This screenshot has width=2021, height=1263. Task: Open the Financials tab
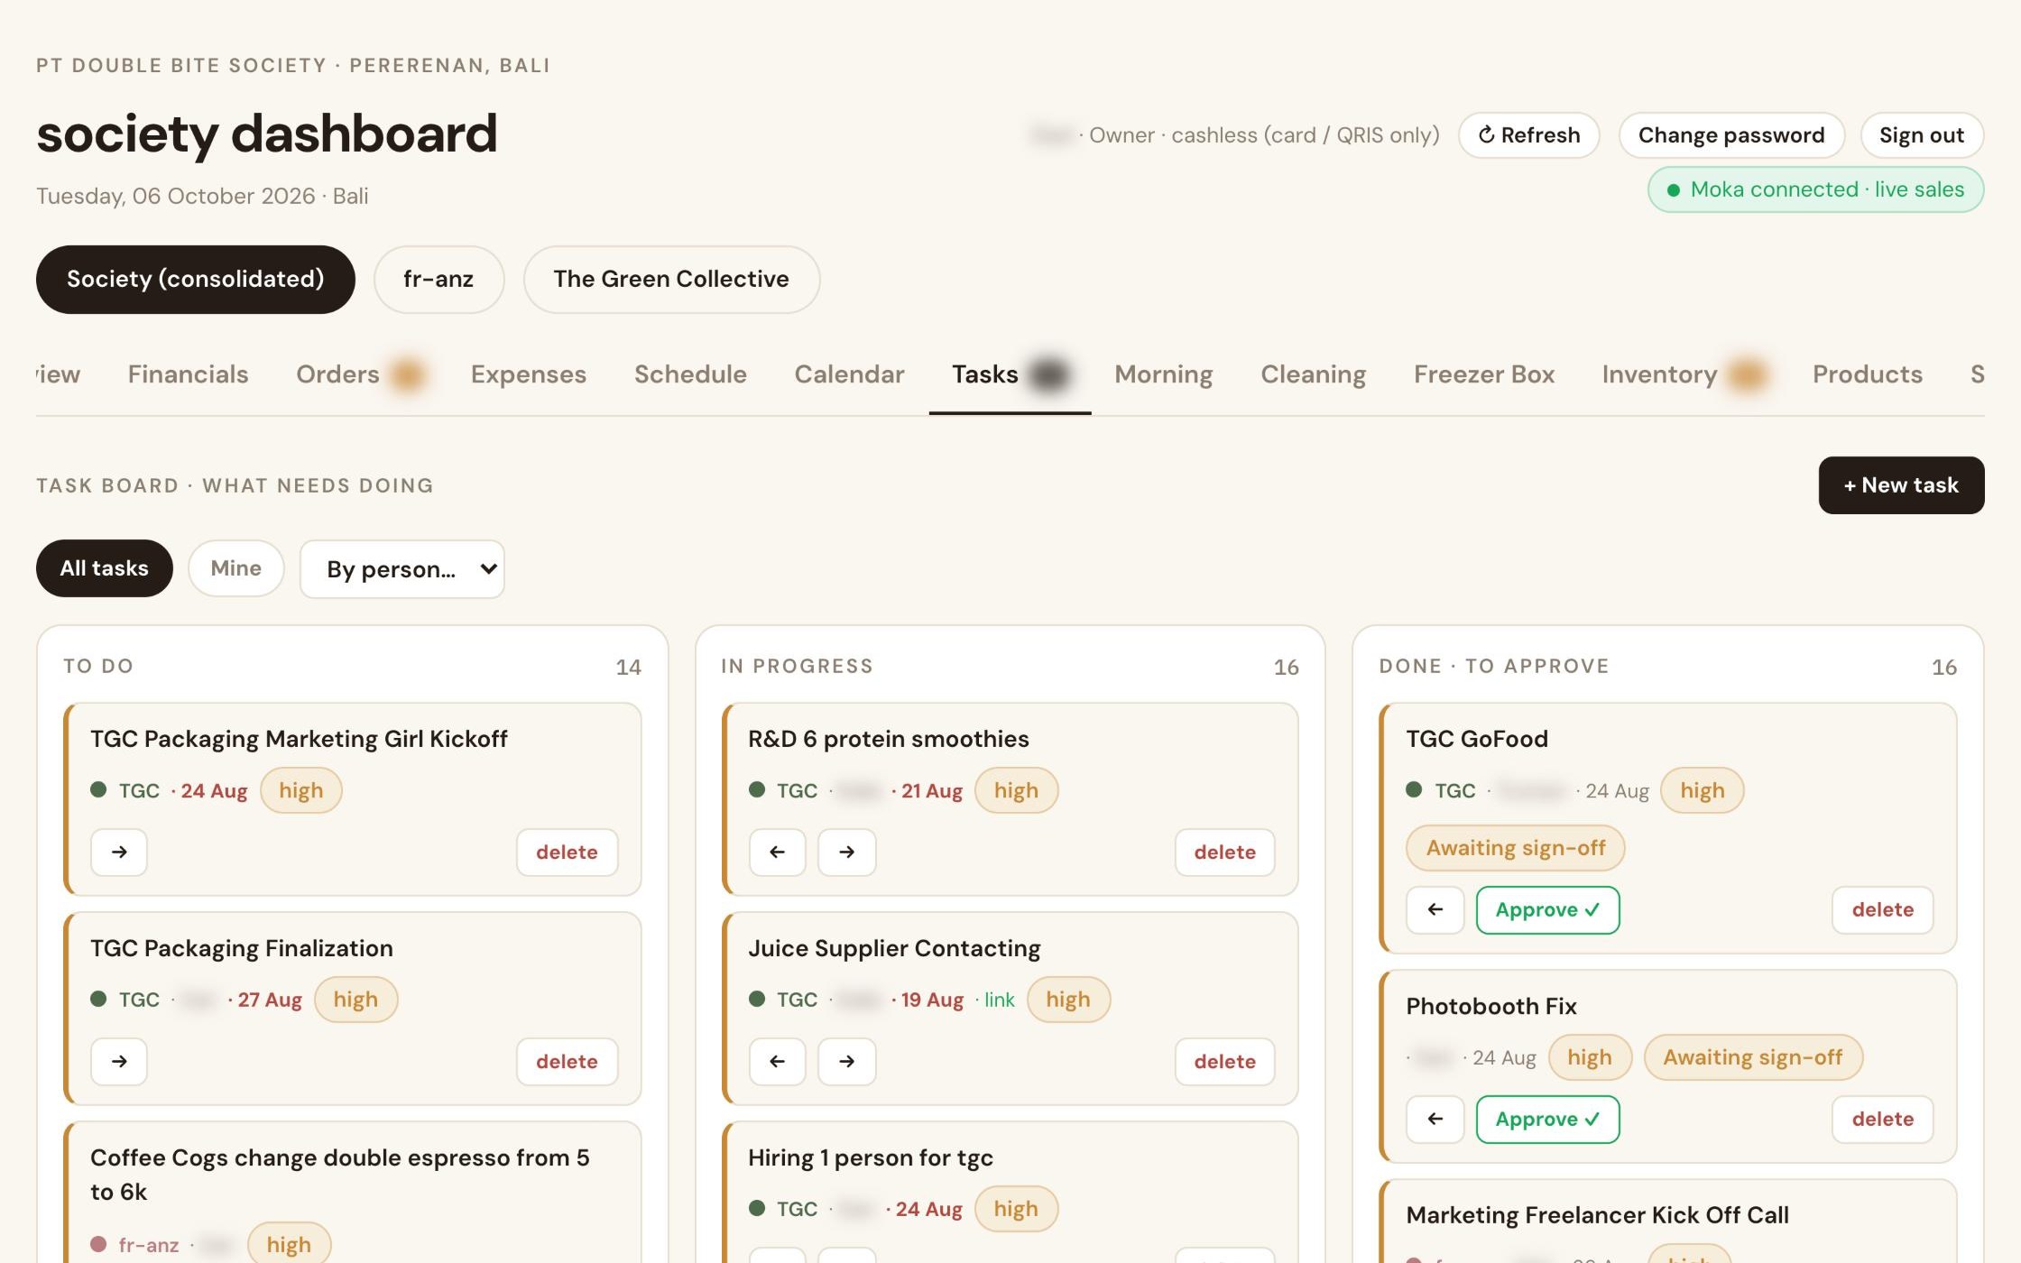click(x=188, y=374)
